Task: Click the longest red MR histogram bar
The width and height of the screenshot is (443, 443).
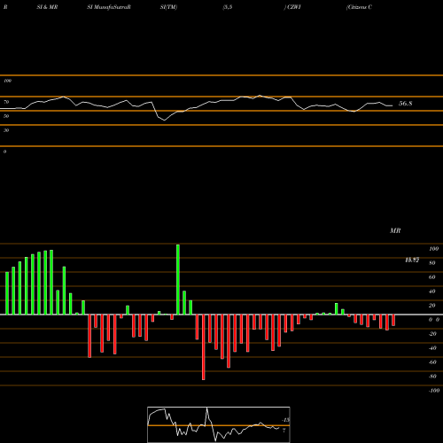Action: [204, 347]
